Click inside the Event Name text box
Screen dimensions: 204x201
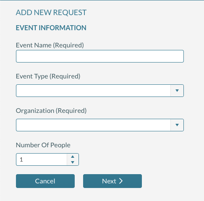[x=100, y=56]
